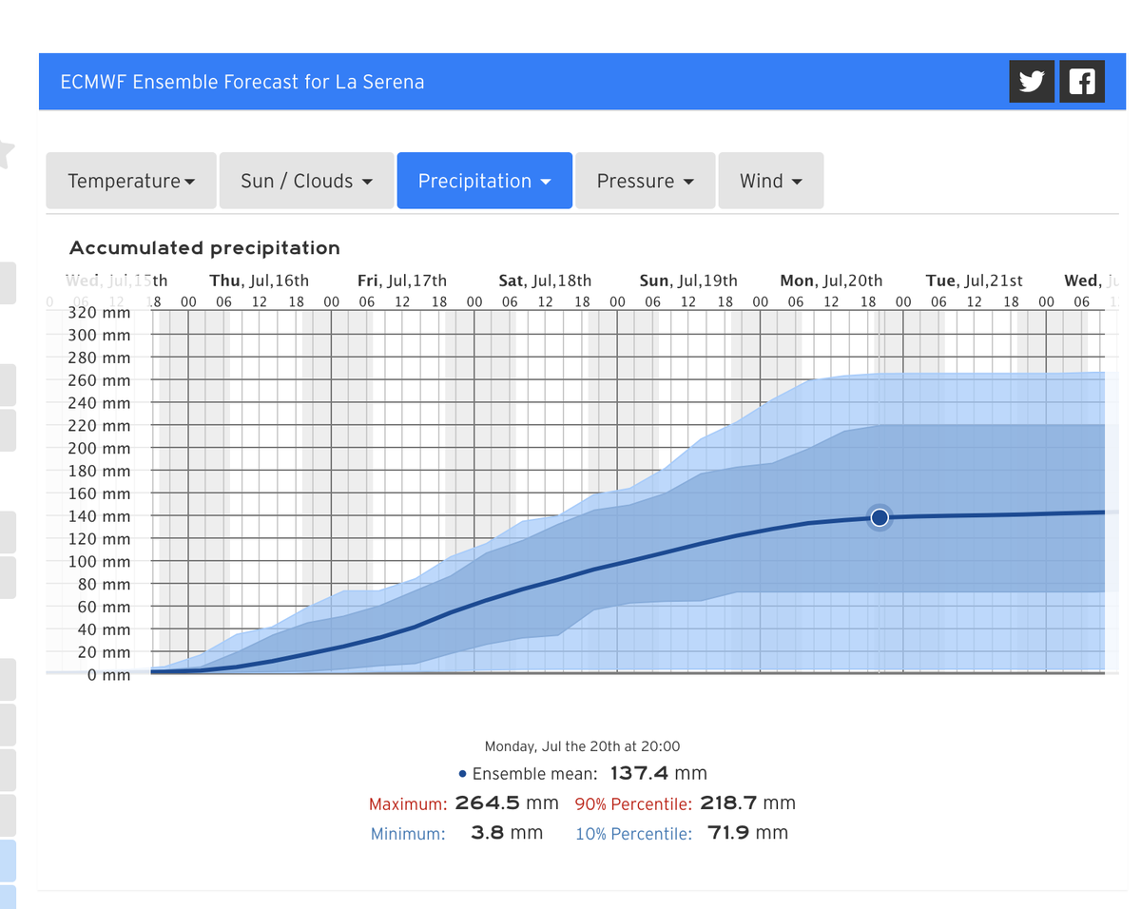The image size is (1141, 909).
Task: Click the 'Mon, Jul,20th' date label
Action: (831, 280)
